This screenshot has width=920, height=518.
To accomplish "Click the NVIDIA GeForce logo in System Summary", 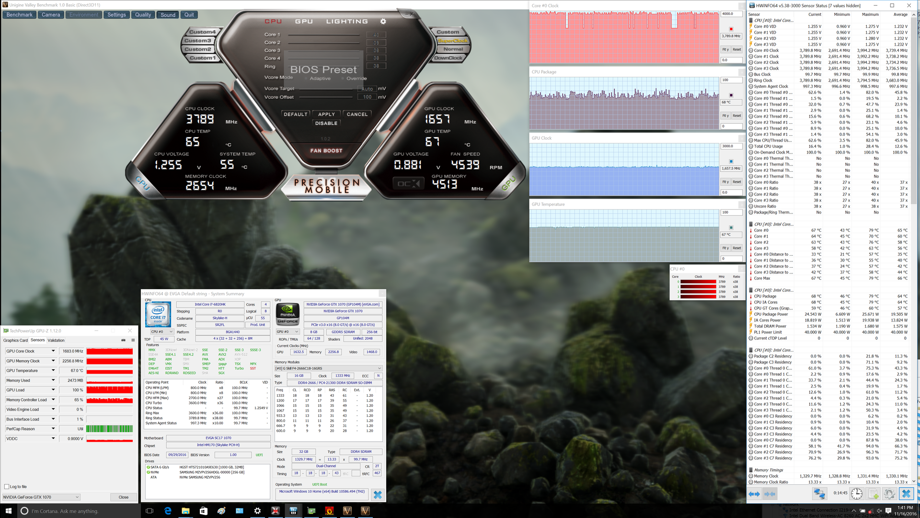I will pyautogui.click(x=288, y=314).
